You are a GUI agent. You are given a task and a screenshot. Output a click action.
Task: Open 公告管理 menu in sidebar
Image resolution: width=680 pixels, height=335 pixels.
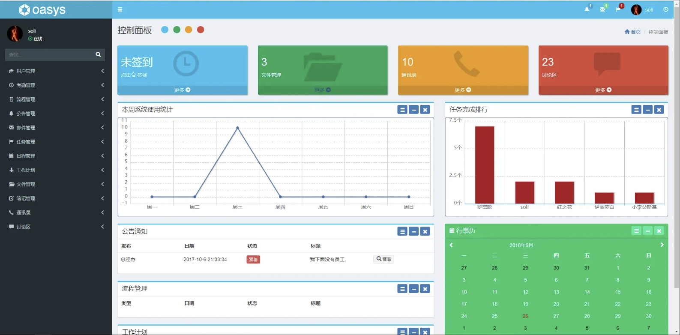56,114
